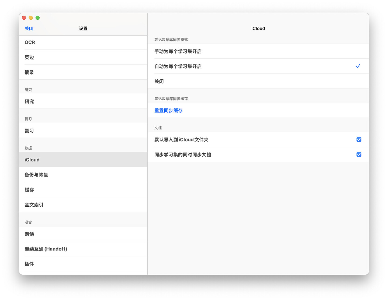Open 备份与恢复 settings
Screen dimensions: 388x300
83,175
